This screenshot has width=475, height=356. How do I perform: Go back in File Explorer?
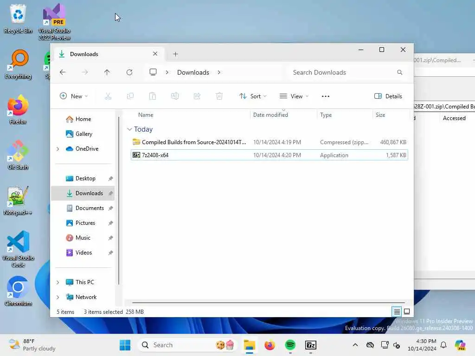point(63,72)
